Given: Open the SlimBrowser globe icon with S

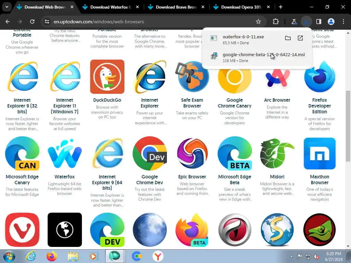Looking at the screenshot, I should [x=277, y=230].
